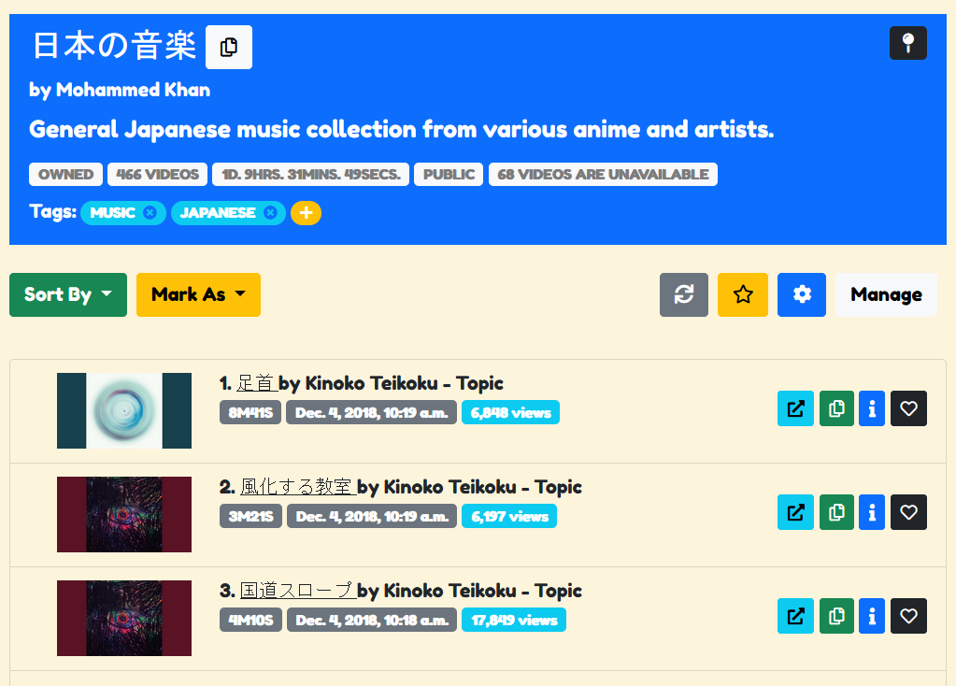Screen dimensions: 956x686
Task: Show info for 国道スロープ video
Action: click(x=871, y=616)
